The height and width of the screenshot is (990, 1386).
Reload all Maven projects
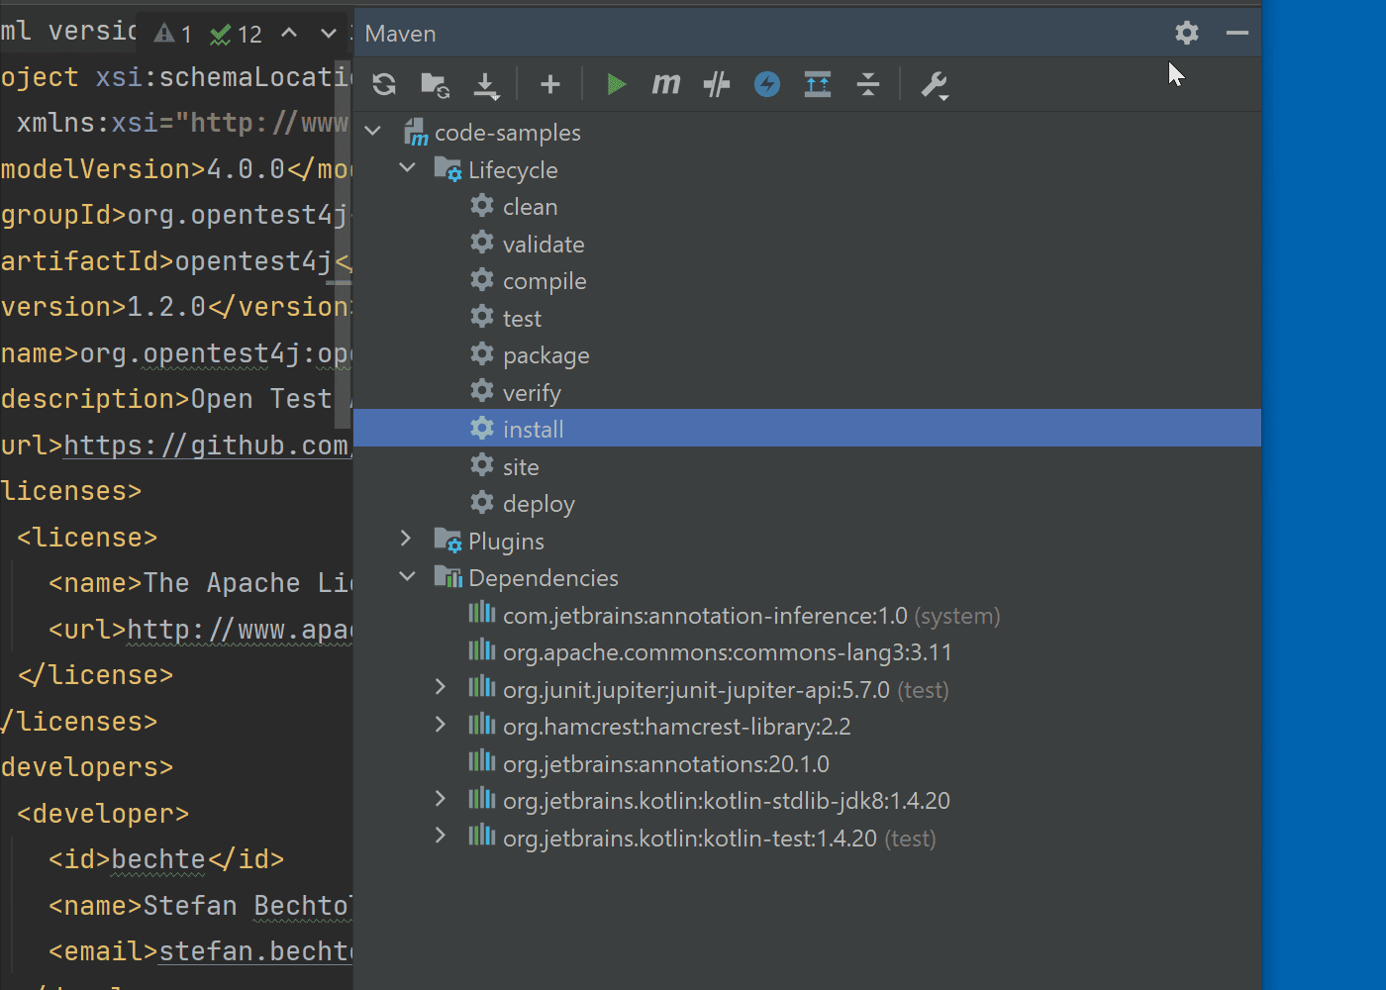(383, 84)
